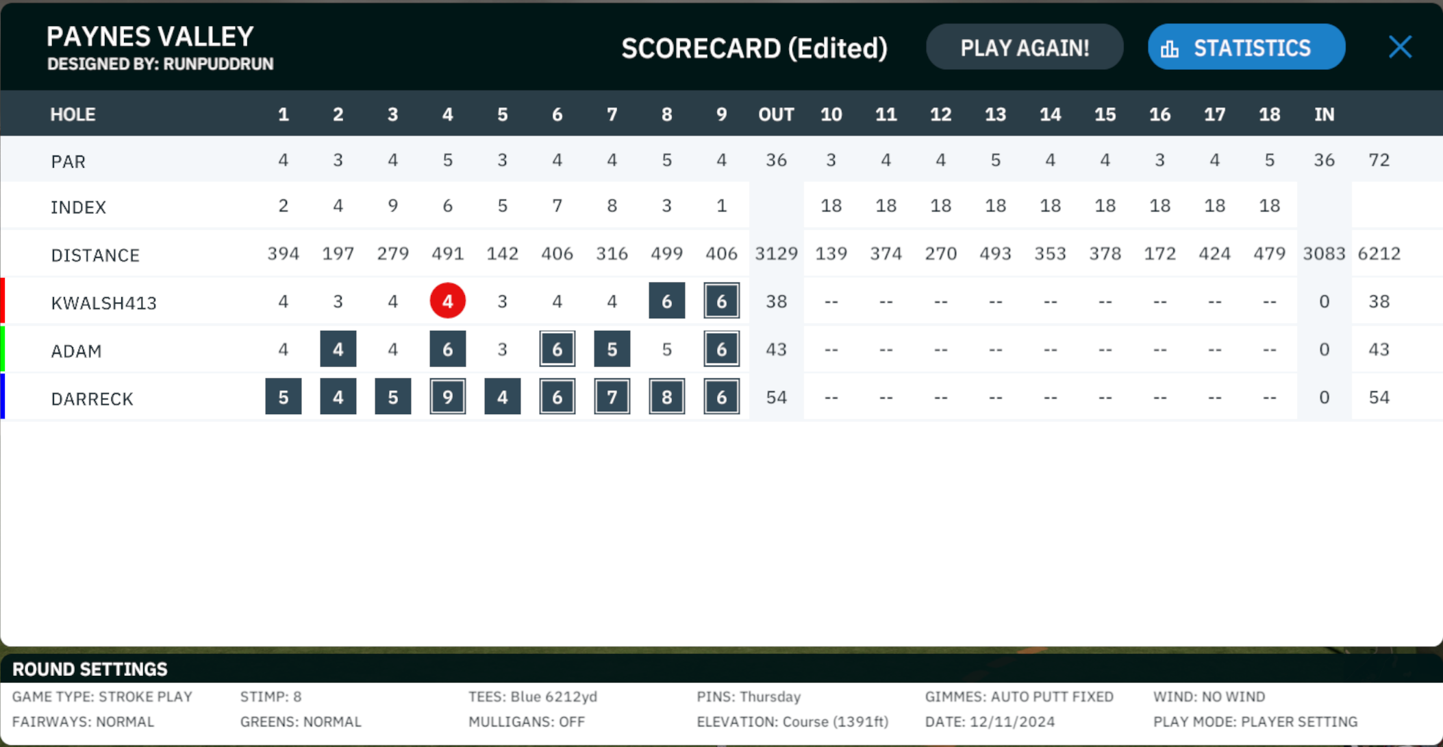1443x747 pixels.
Task: Click the ADAM player name
Action: [76, 351]
